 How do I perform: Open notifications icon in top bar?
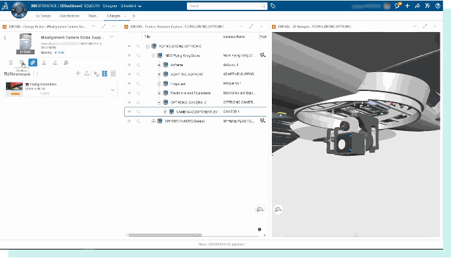[398, 5]
